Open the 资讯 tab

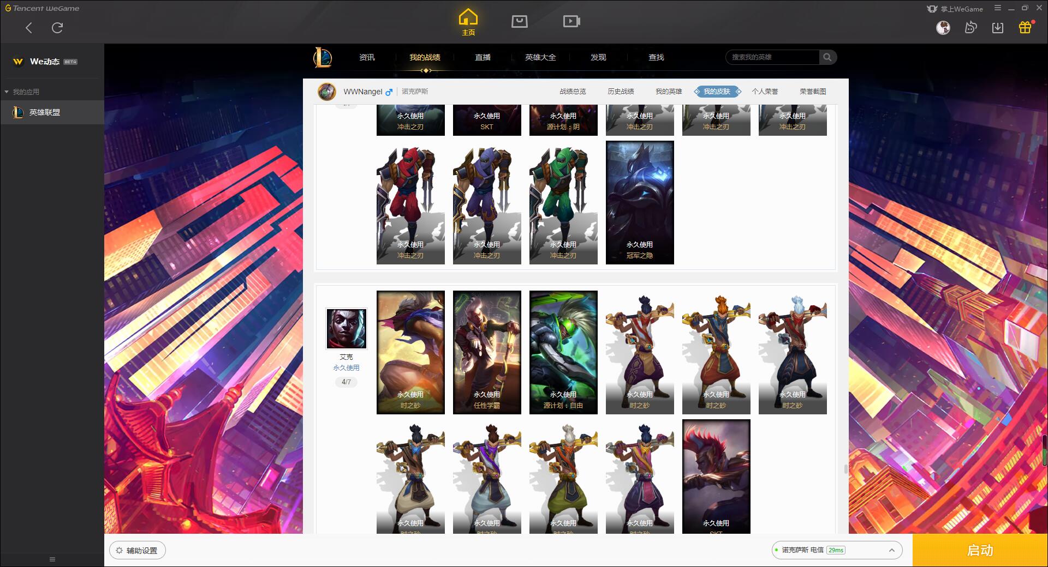pyautogui.click(x=367, y=57)
